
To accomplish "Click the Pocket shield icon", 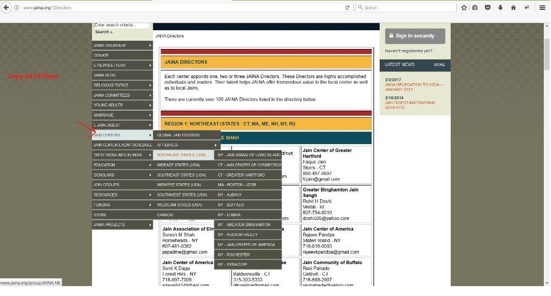I will (488, 7).
